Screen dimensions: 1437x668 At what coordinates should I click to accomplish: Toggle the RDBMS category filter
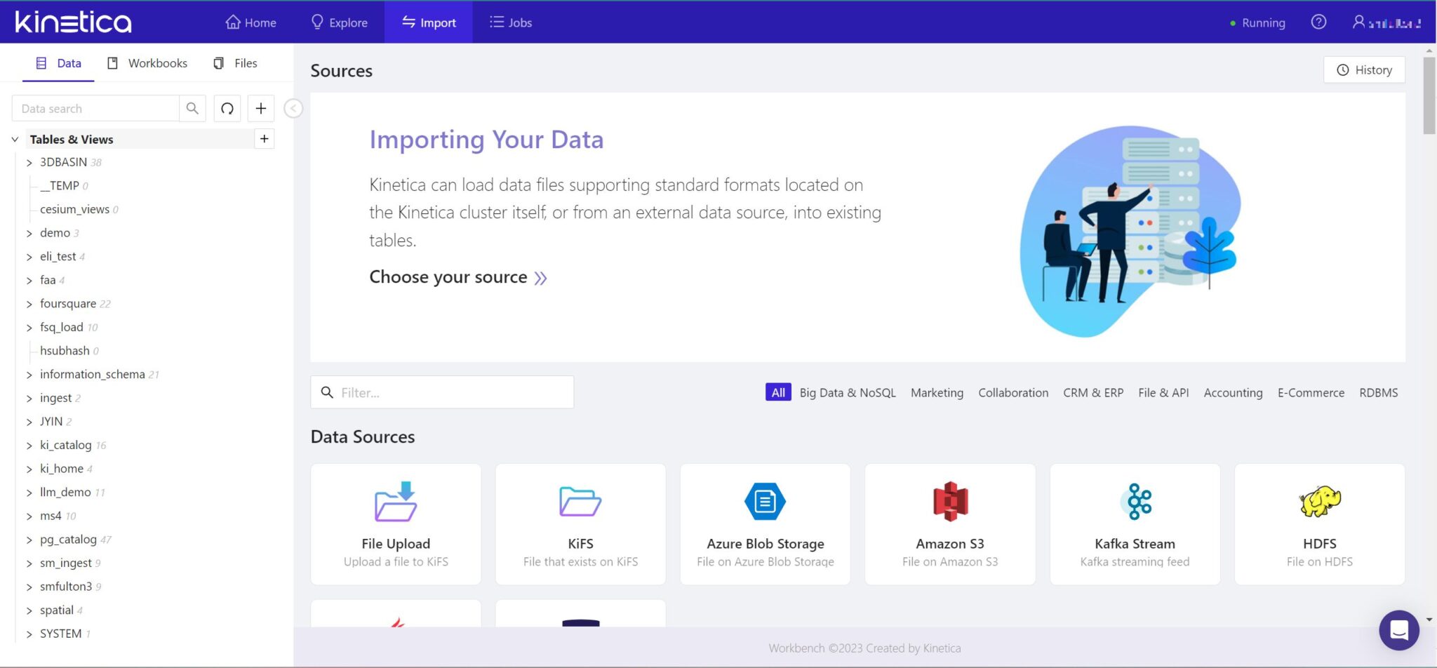[1377, 392]
